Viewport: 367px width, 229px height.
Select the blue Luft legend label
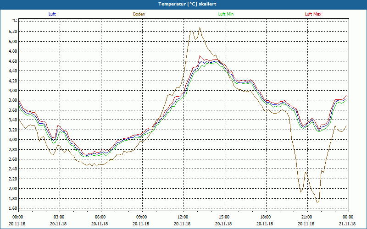(52, 14)
